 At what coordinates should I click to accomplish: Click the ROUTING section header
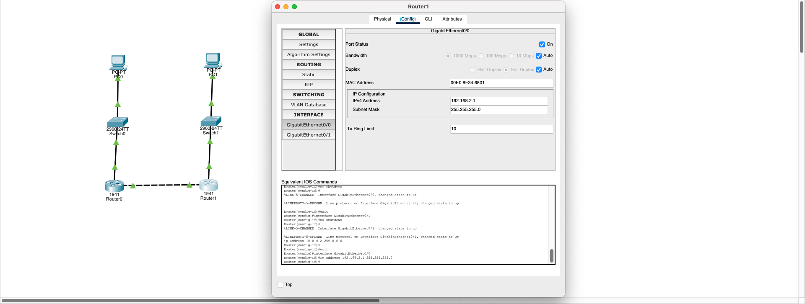309,64
